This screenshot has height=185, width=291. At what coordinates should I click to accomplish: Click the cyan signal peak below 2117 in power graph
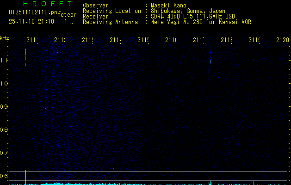[210, 183]
